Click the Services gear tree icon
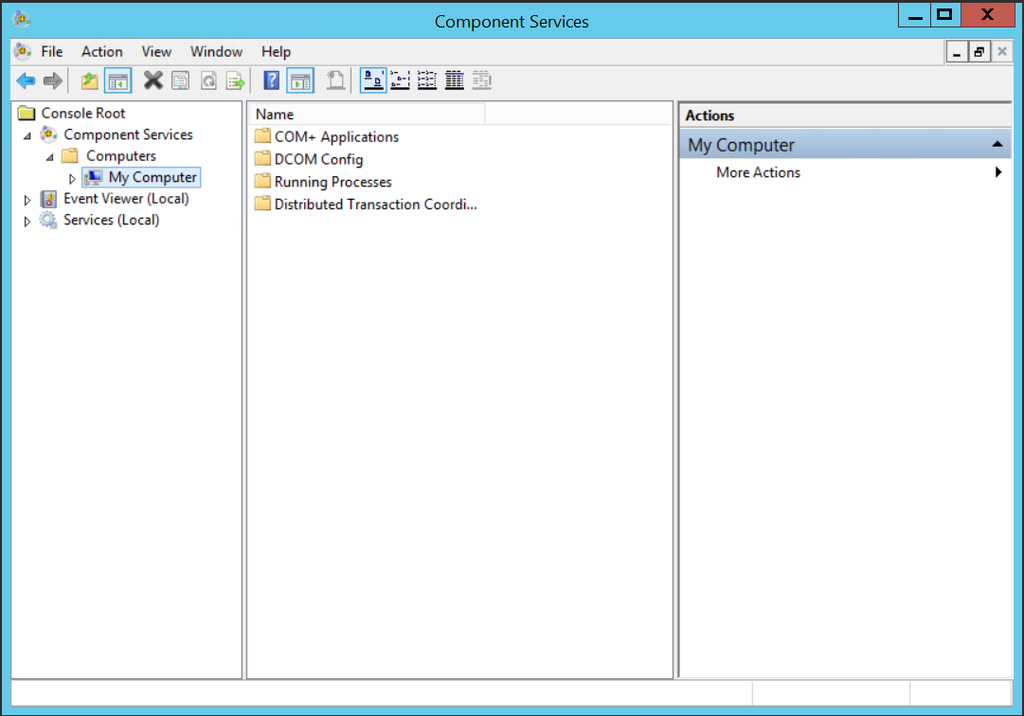The width and height of the screenshot is (1024, 716). click(48, 221)
